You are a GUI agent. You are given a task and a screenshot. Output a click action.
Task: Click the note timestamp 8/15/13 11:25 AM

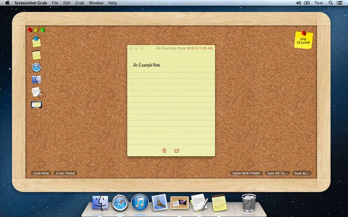[x=200, y=48]
